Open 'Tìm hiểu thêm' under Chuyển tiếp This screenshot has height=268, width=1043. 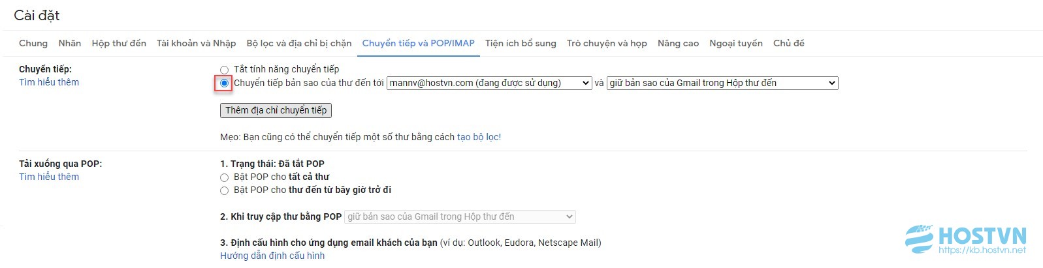point(49,82)
